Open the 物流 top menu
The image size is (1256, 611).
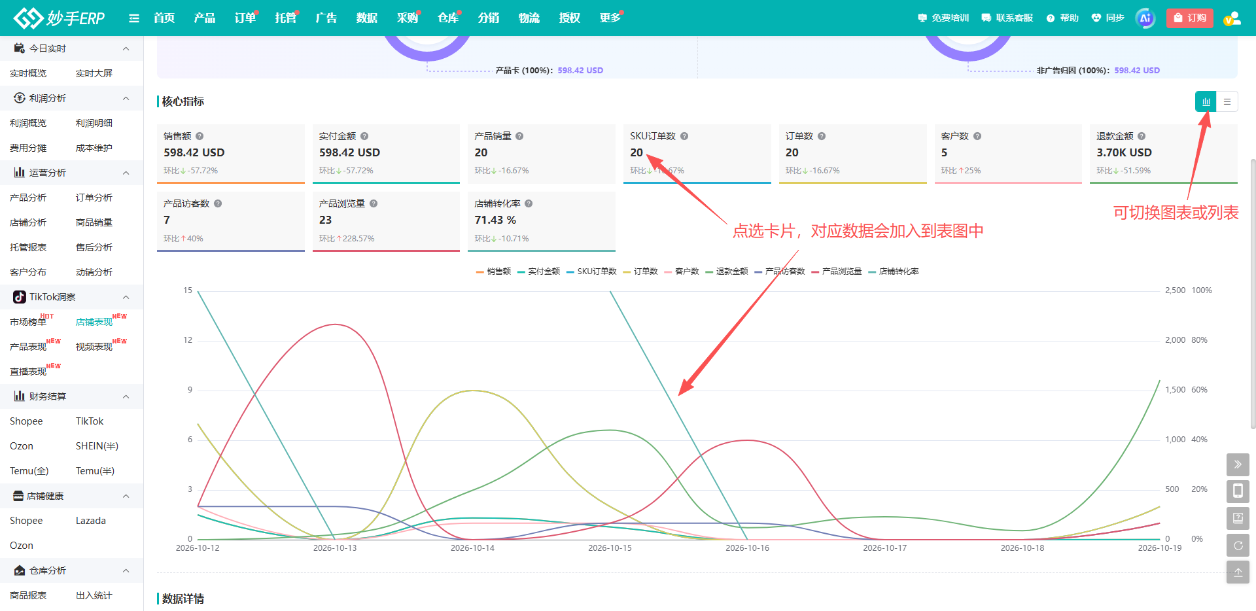point(529,18)
